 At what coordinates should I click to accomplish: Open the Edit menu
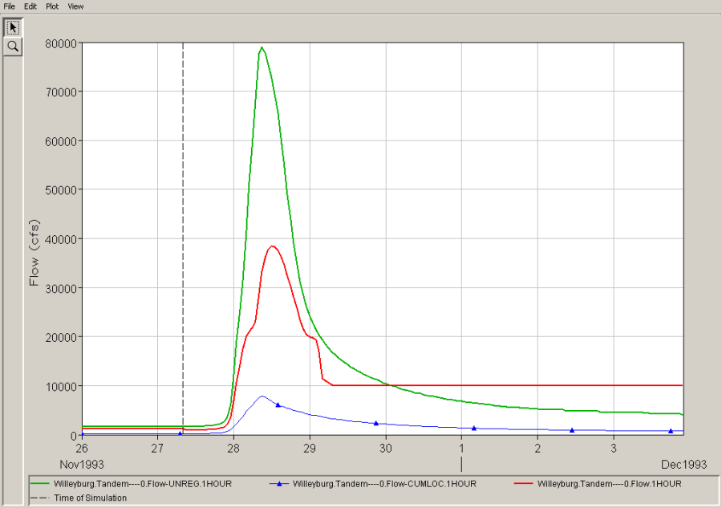click(30, 6)
